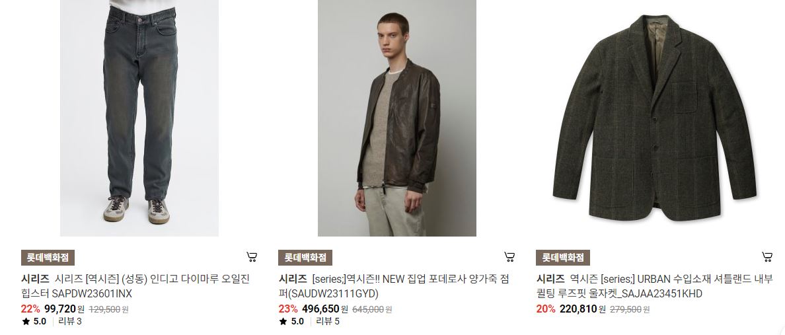Open the green check wool blazer image
This screenshot has width=785, height=335.
(654, 118)
